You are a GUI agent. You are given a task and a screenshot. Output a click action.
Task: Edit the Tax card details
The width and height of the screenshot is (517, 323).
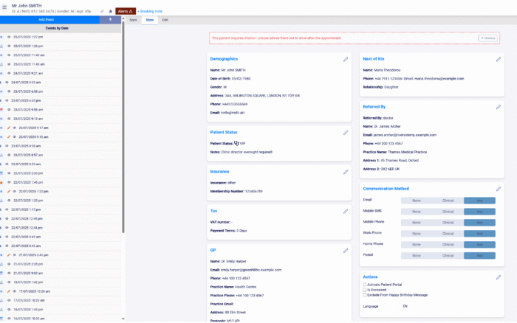click(346, 212)
